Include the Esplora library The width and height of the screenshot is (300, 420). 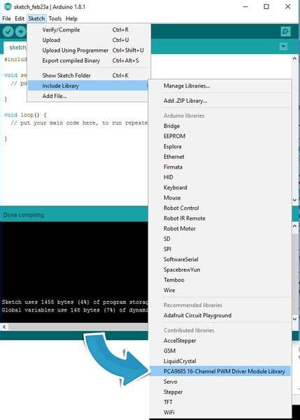point(220,146)
